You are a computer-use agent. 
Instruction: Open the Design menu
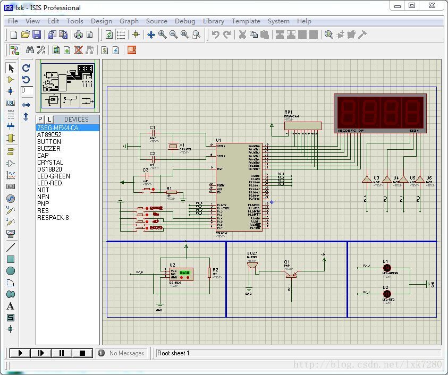tap(102, 21)
